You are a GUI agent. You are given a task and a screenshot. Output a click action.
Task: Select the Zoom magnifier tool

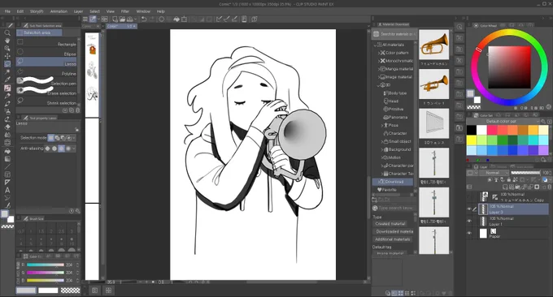7,32
